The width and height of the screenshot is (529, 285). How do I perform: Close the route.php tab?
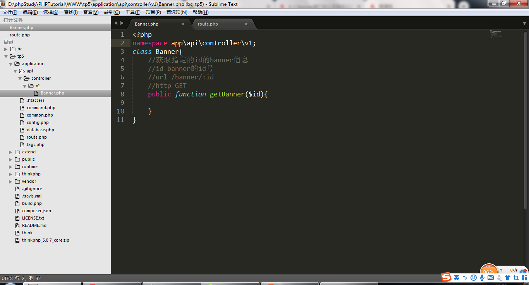tap(246, 24)
